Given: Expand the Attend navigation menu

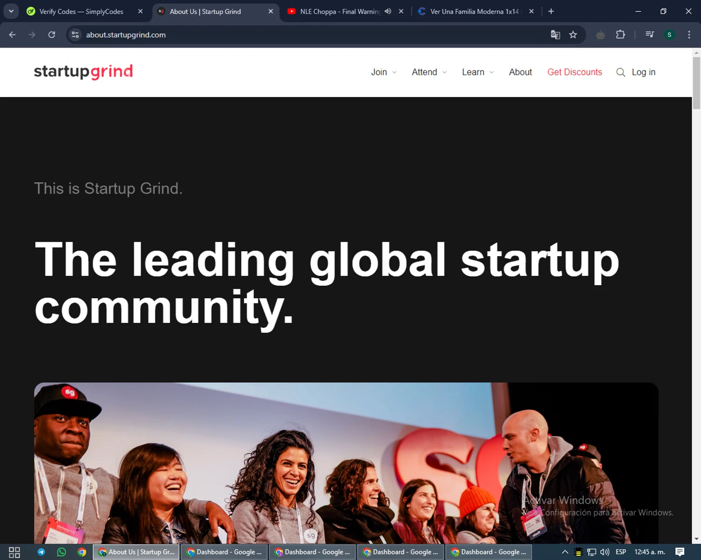Looking at the screenshot, I should point(429,72).
